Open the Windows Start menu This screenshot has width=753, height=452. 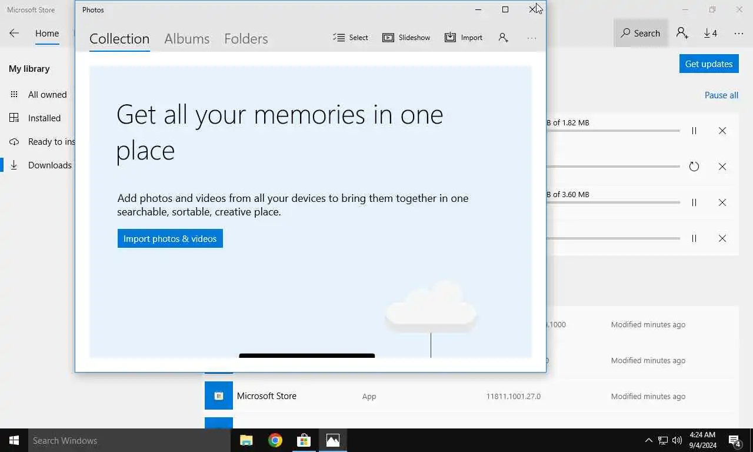(14, 440)
